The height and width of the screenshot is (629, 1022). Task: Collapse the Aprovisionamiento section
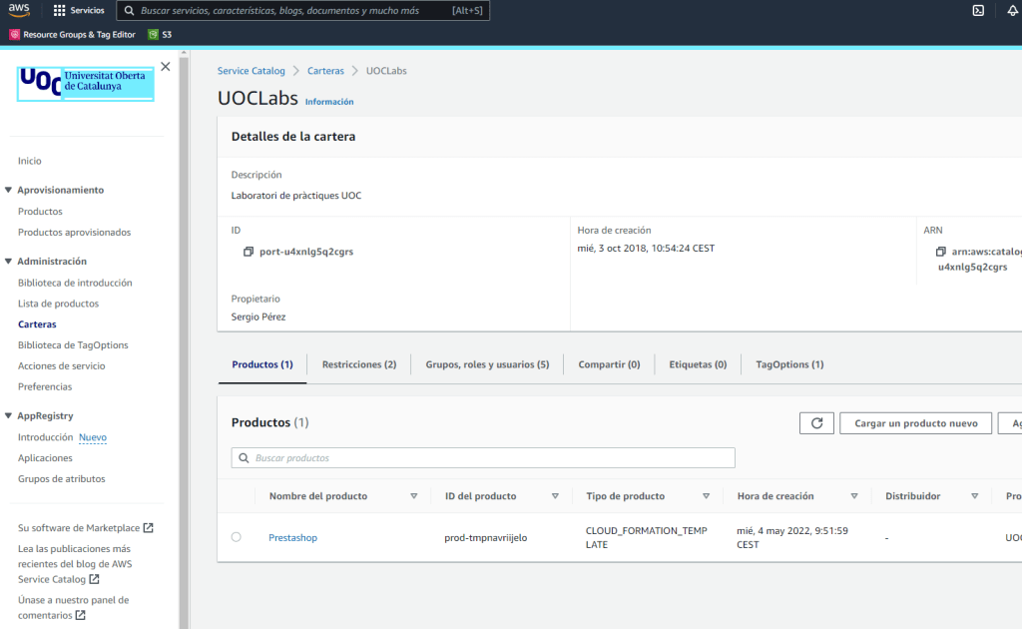pyautogui.click(x=8, y=190)
